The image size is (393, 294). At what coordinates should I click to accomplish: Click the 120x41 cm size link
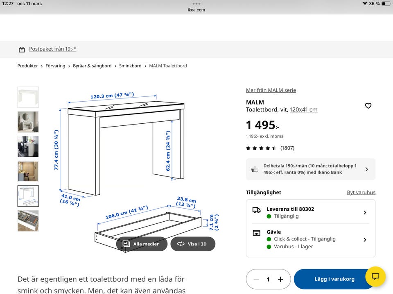point(303,109)
